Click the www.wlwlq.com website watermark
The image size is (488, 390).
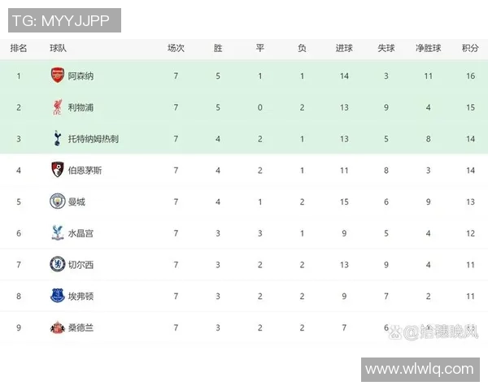point(419,369)
